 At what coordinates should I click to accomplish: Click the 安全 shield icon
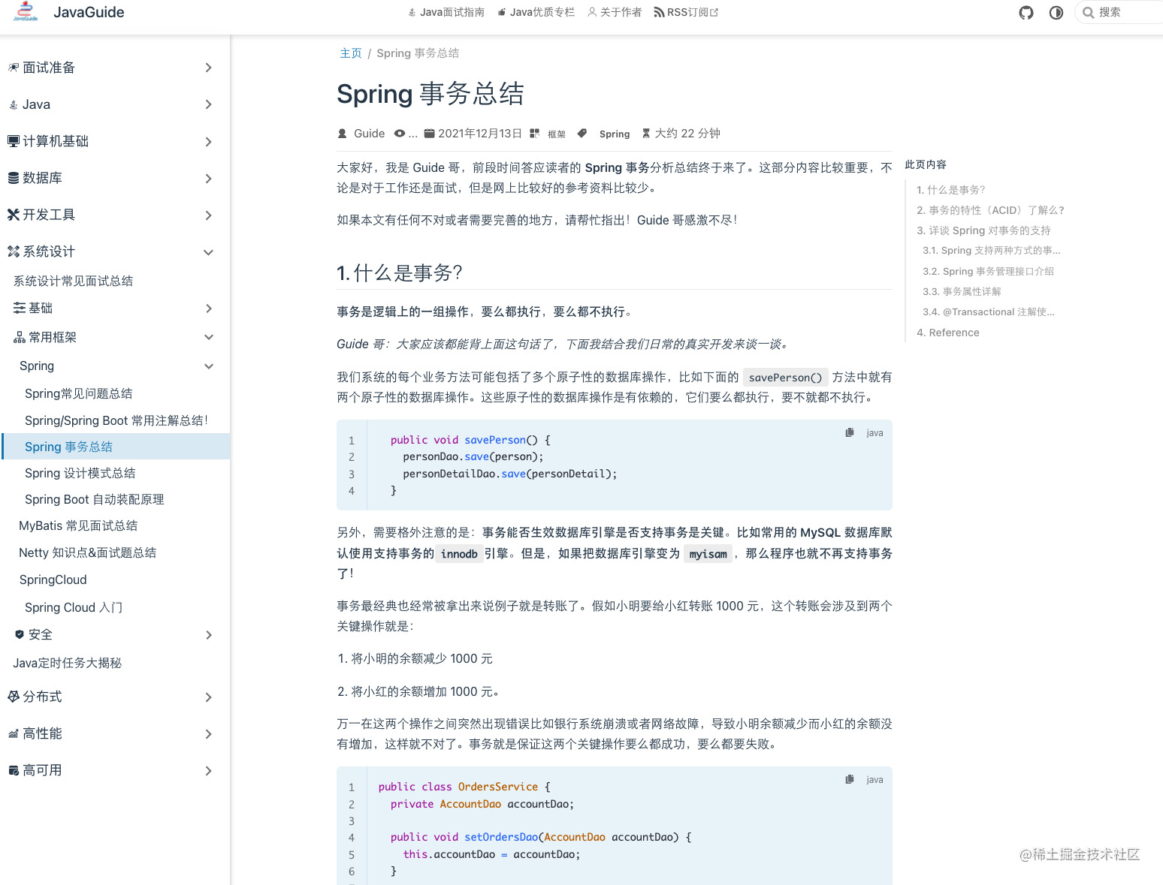(x=20, y=634)
